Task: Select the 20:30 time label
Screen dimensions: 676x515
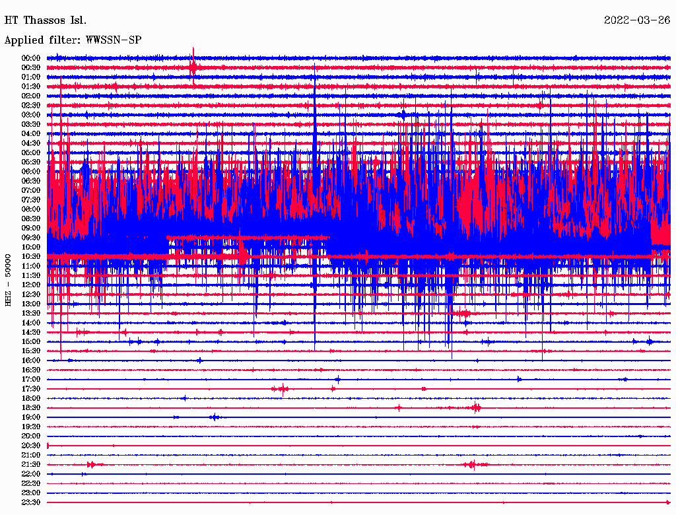Action: [31, 446]
